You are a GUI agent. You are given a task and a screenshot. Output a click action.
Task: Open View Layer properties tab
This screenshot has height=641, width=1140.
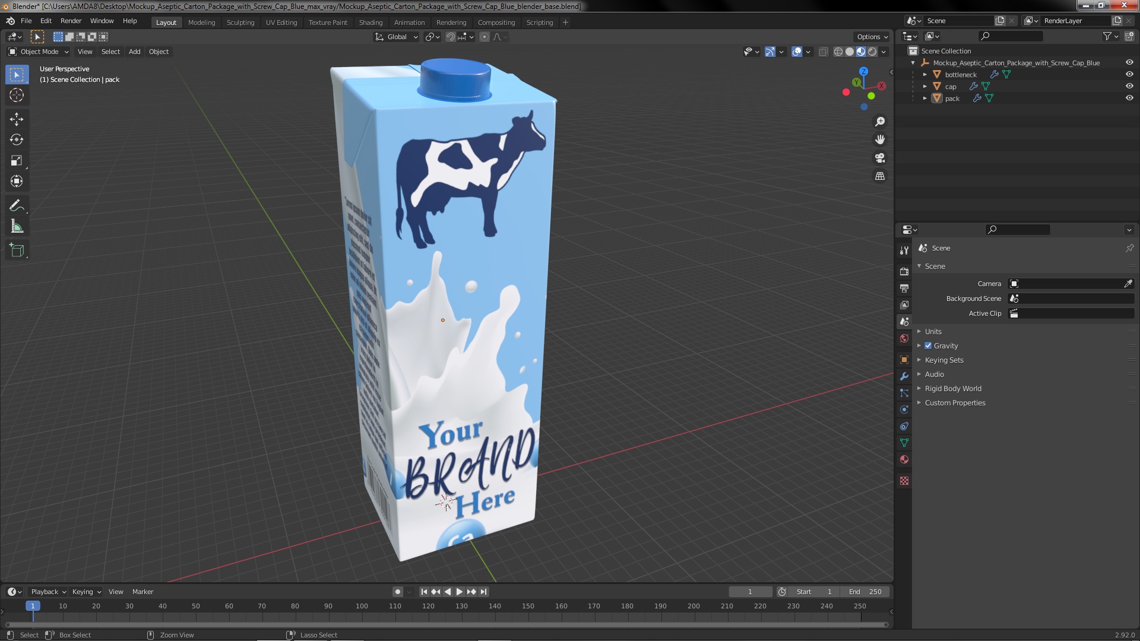[x=904, y=304]
